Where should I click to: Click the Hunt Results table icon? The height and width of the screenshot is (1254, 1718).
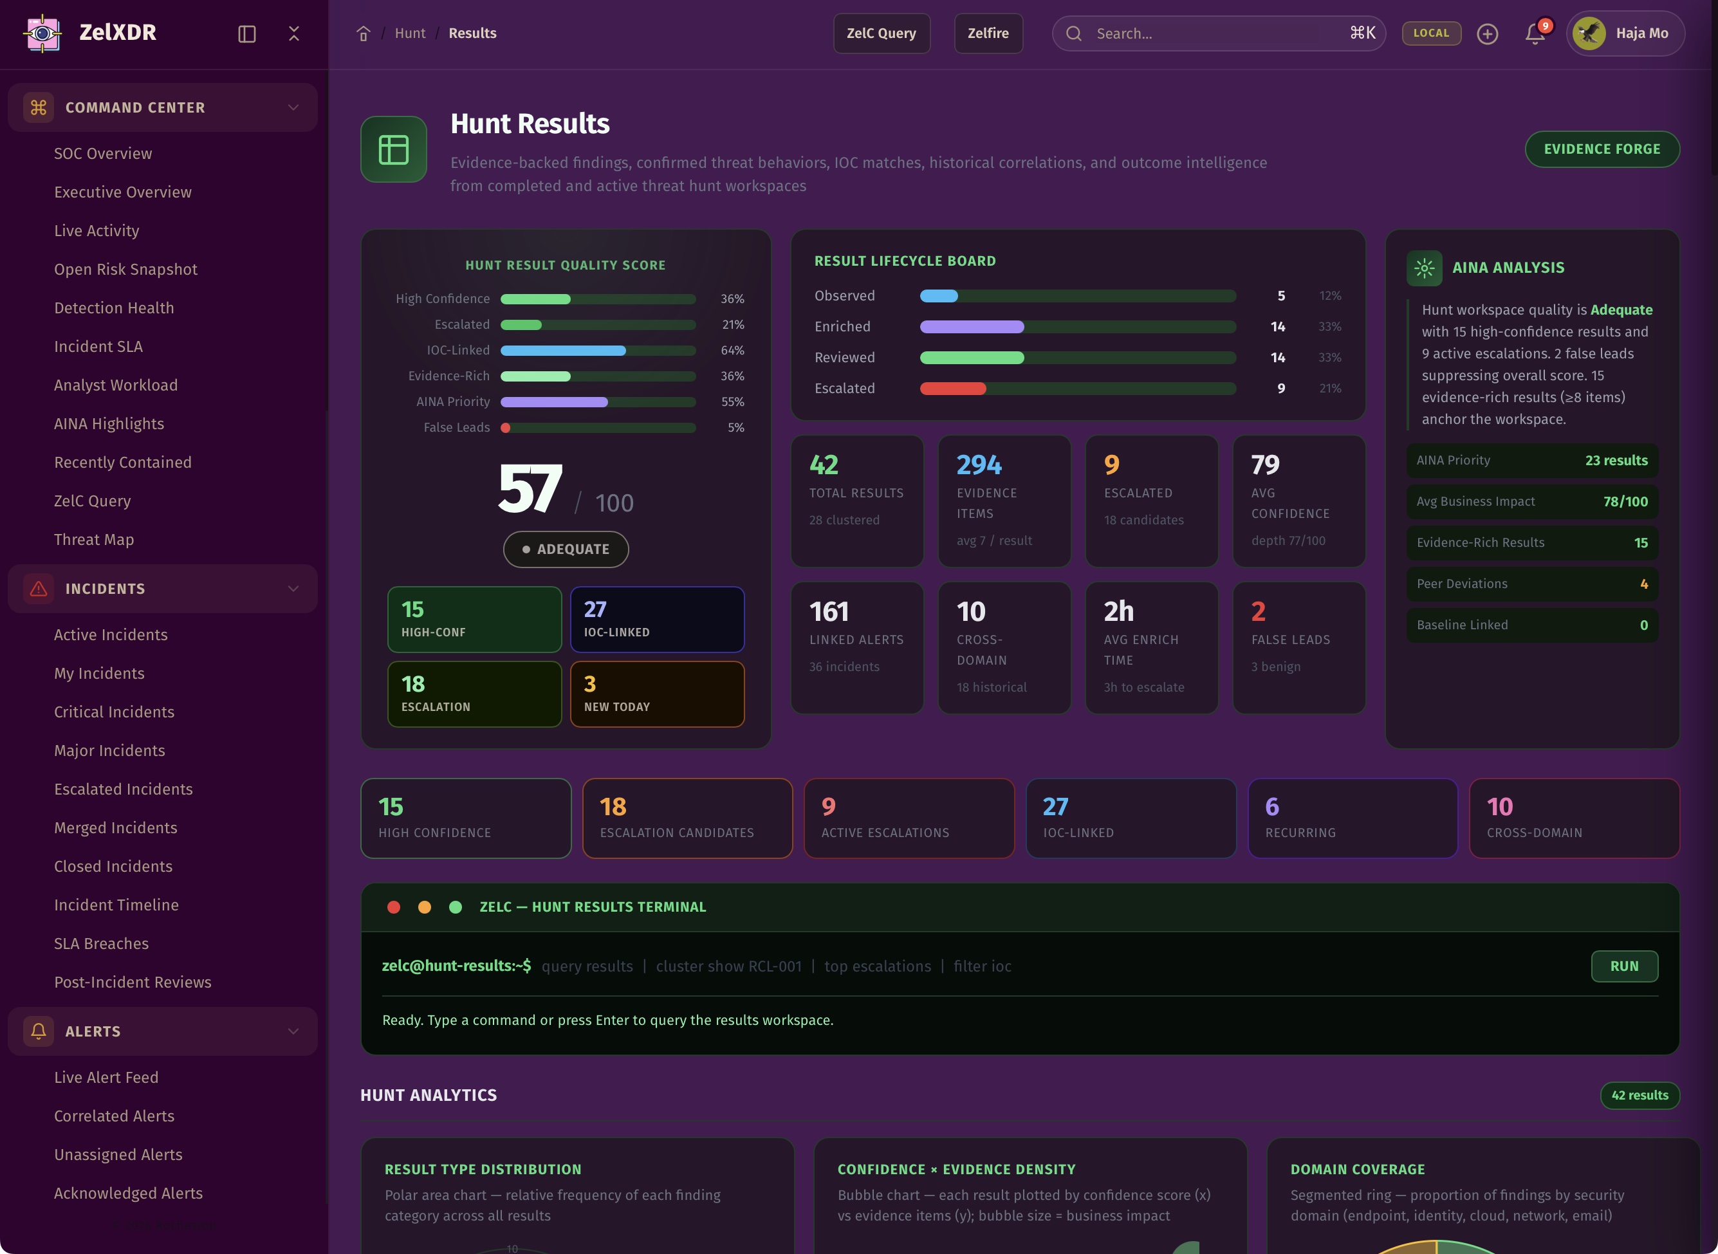pyautogui.click(x=393, y=149)
